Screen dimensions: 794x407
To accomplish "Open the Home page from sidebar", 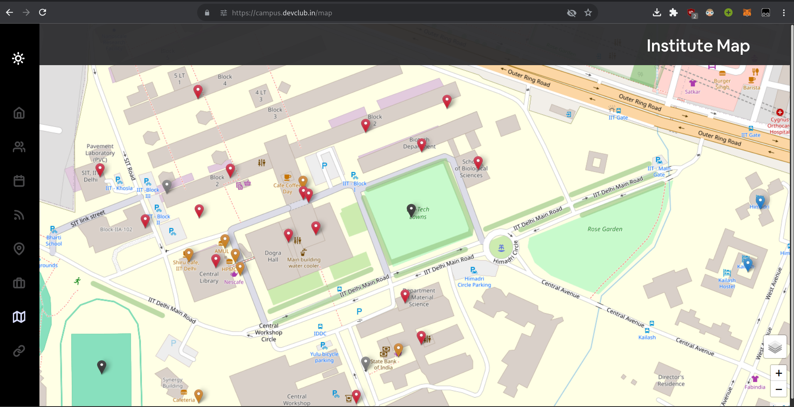I will tap(19, 113).
